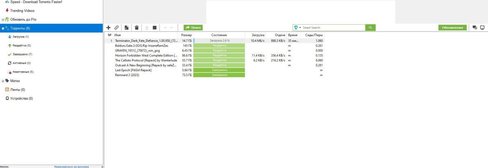Screen dimensions: 488x168
Task: Sort by the № column header
Action: tap(109, 35)
